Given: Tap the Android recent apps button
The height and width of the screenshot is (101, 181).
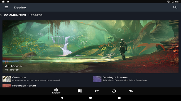Looking at the screenshot, I should pyautogui.click(x=119, y=98).
